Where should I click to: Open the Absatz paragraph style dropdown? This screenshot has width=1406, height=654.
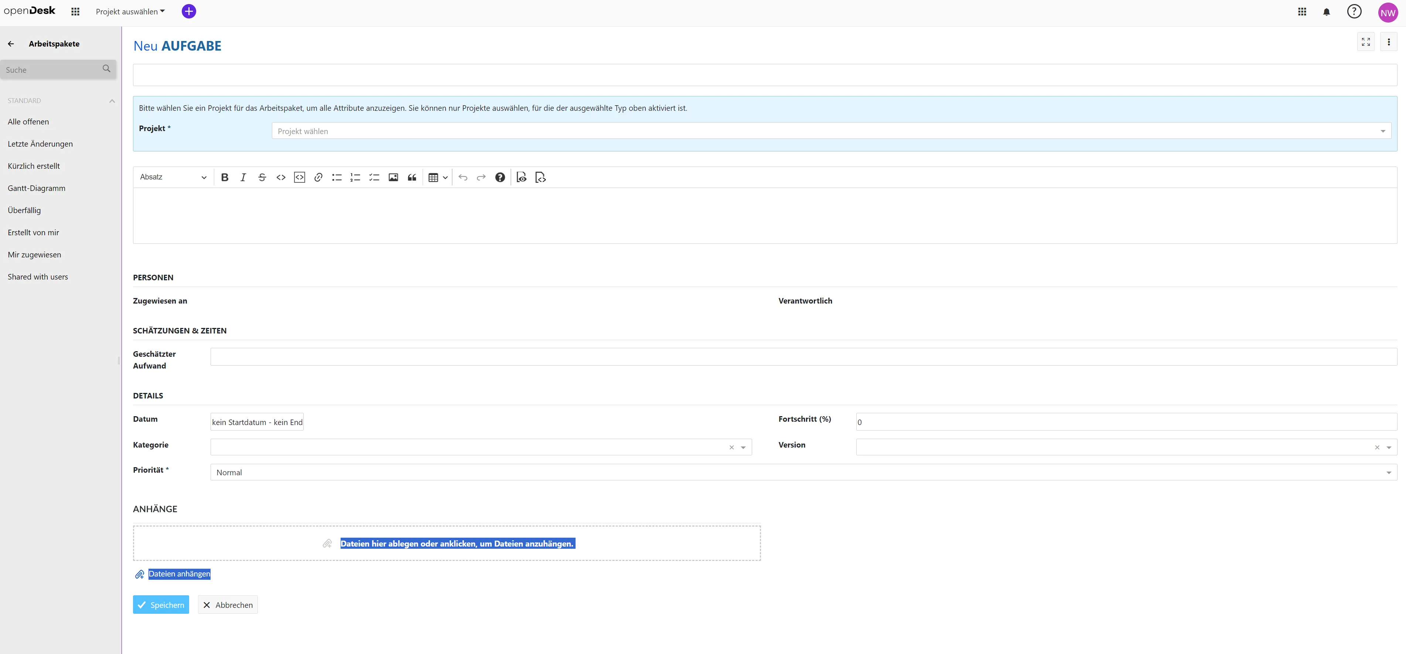pos(173,177)
